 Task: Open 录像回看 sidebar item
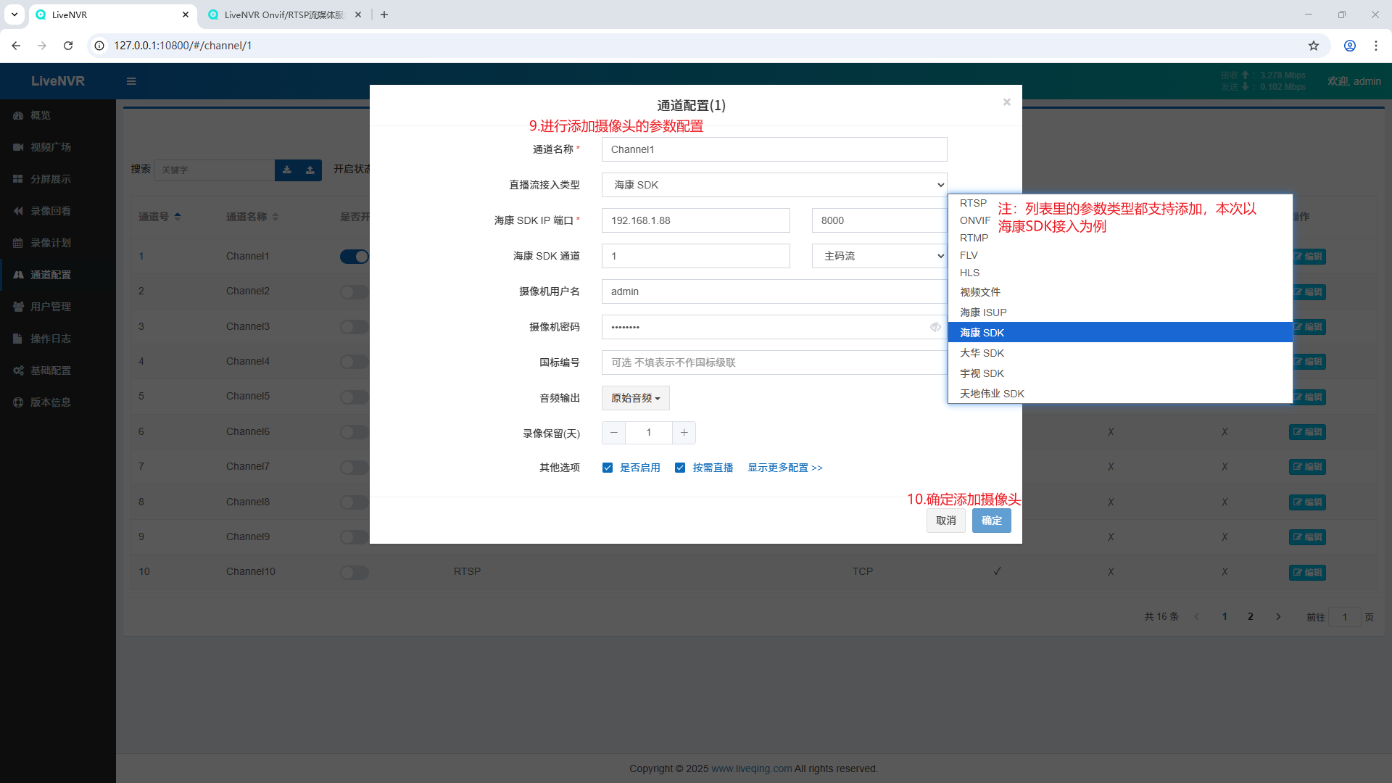pyautogui.click(x=50, y=211)
